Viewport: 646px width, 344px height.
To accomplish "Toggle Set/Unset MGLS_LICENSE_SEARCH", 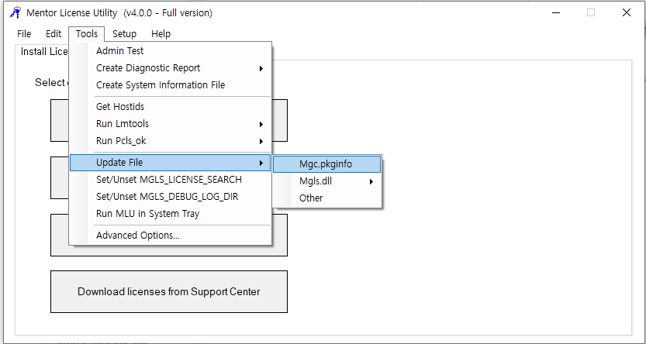I will (168, 180).
